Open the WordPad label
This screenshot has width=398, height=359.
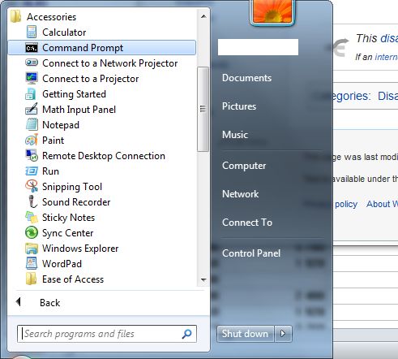[x=62, y=264]
